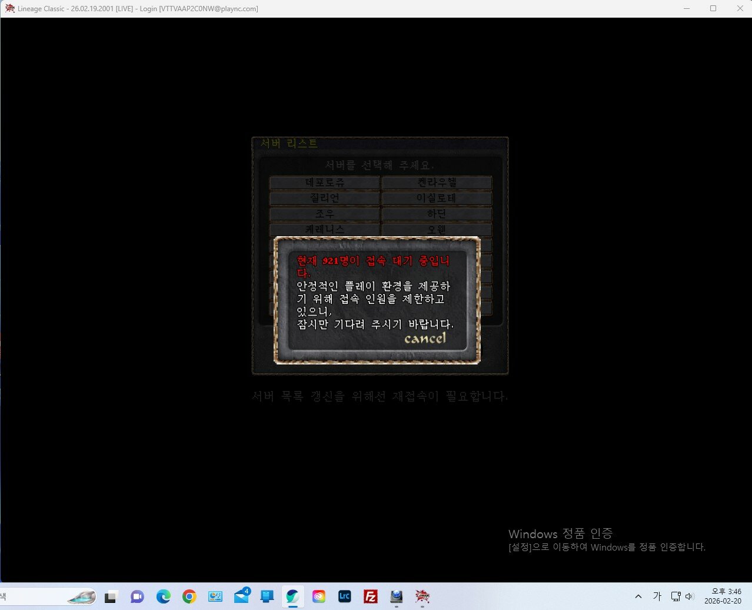Image resolution: width=752 pixels, height=610 pixels.
Task: Cancel the connection queue dialog
Action: tap(425, 339)
